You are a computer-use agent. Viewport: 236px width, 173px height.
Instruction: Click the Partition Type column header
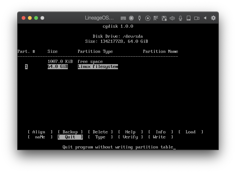click(95, 52)
